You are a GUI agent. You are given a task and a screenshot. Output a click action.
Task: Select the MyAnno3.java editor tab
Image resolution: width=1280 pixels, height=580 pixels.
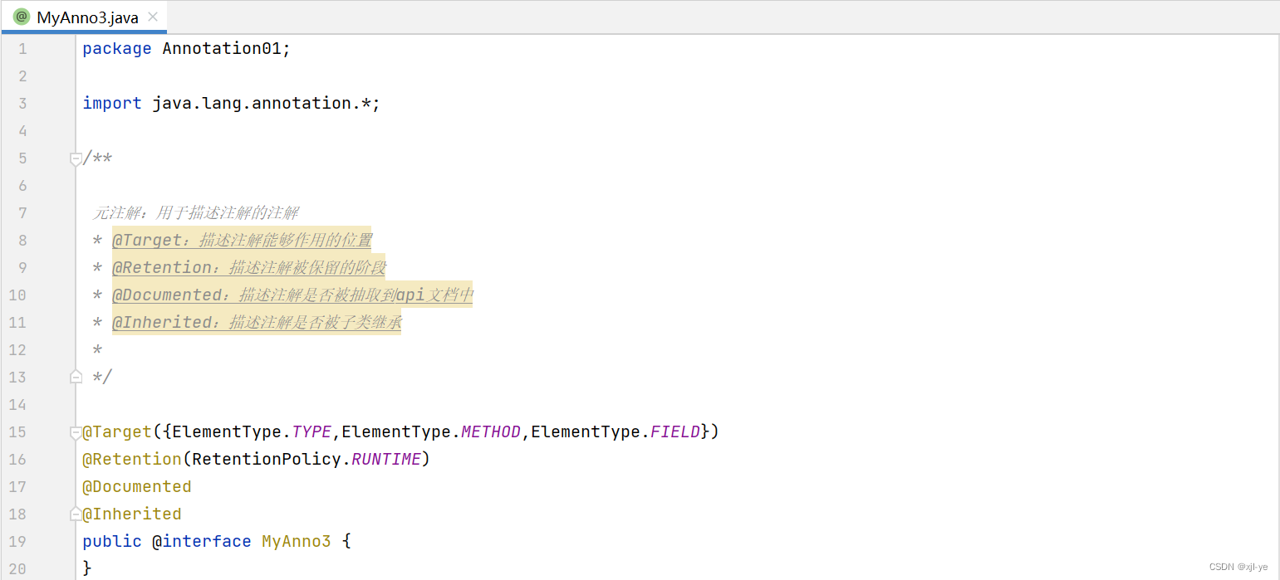pos(83,17)
